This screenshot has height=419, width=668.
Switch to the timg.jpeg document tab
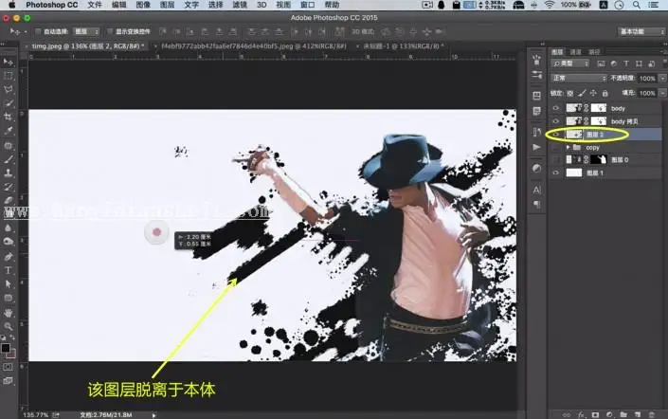pos(88,46)
